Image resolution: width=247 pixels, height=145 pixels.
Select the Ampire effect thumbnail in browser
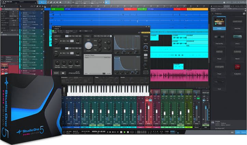(x=219, y=23)
